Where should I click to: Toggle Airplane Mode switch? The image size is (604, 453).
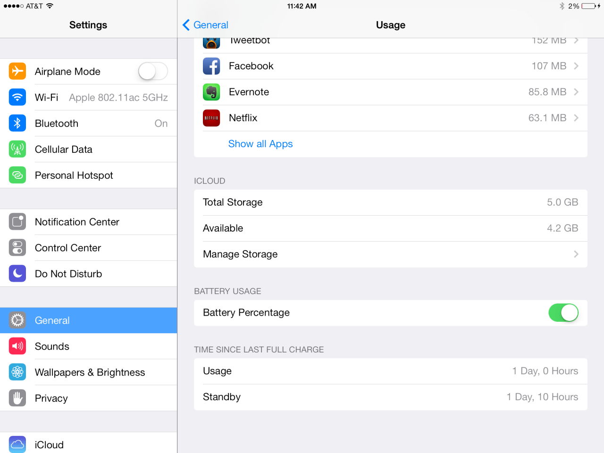[x=153, y=72]
